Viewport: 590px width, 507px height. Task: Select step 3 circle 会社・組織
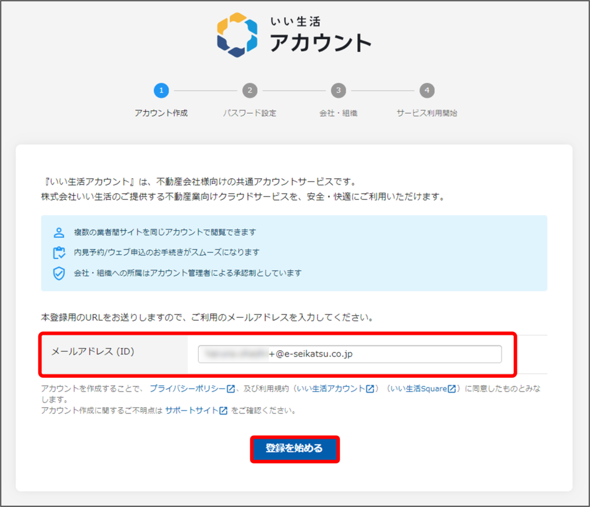338,90
